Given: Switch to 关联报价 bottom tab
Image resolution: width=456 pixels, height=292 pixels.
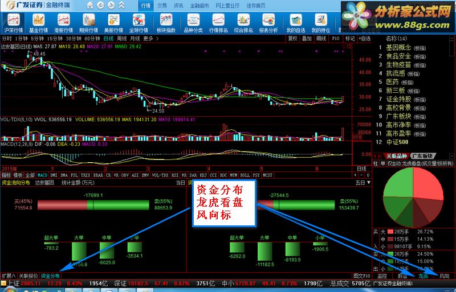Looking at the screenshot, I should [x=28, y=275].
